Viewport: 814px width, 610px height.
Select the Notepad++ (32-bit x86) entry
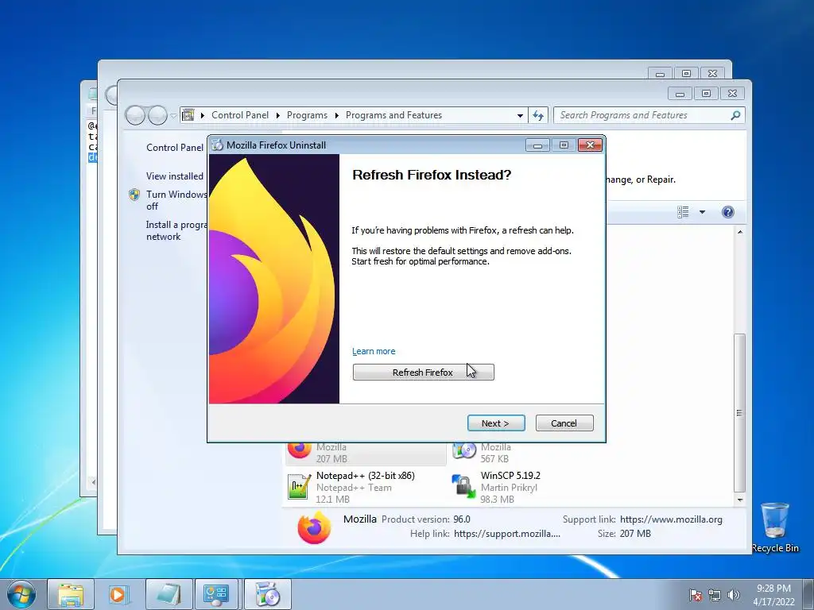[x=366, y=487]
